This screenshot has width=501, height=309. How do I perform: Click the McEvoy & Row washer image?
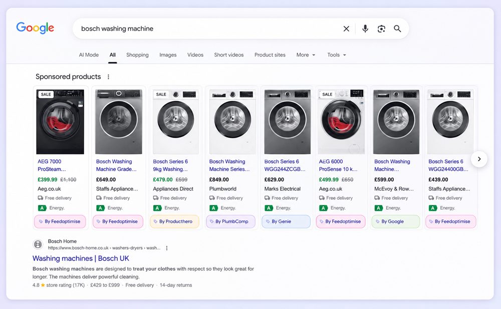click(x=396, y=122)
